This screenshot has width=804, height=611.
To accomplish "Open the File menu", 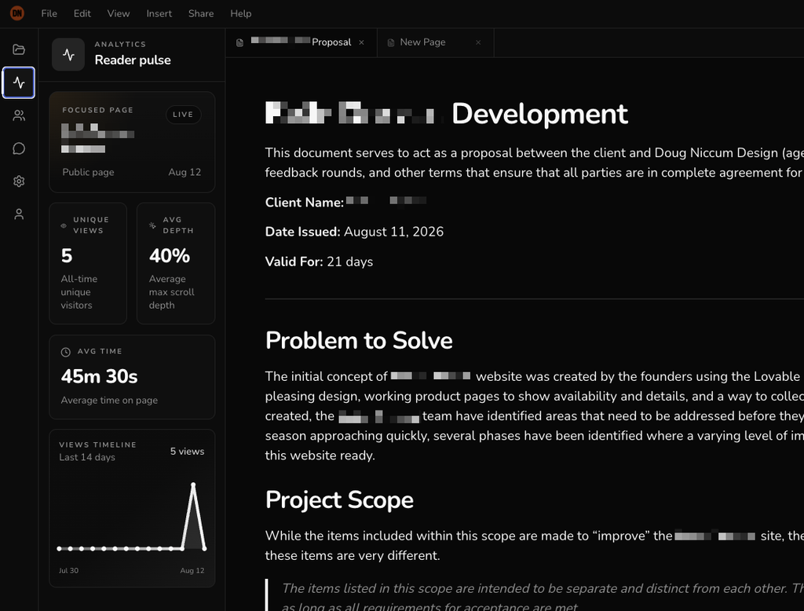I will (49, 13).
